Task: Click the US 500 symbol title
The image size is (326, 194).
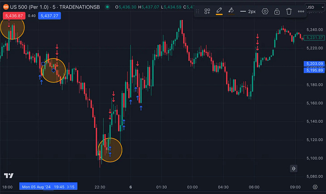Action: (x=55, y=7)
